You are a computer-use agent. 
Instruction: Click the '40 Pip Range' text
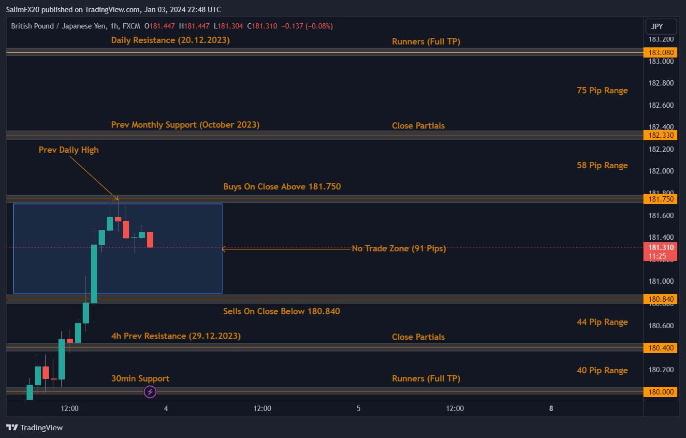tap(602, 370)
